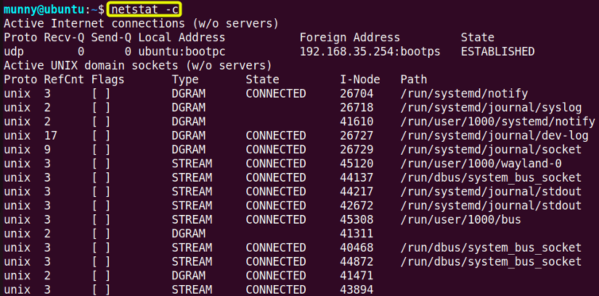This screenshot has width=599, height=296.
Task: Click the 'Recv-Q' column header
Action: tap(64, 38)
